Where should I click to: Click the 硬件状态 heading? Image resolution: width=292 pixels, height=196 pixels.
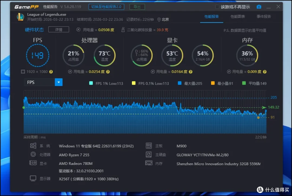click(x=34, y=29)
